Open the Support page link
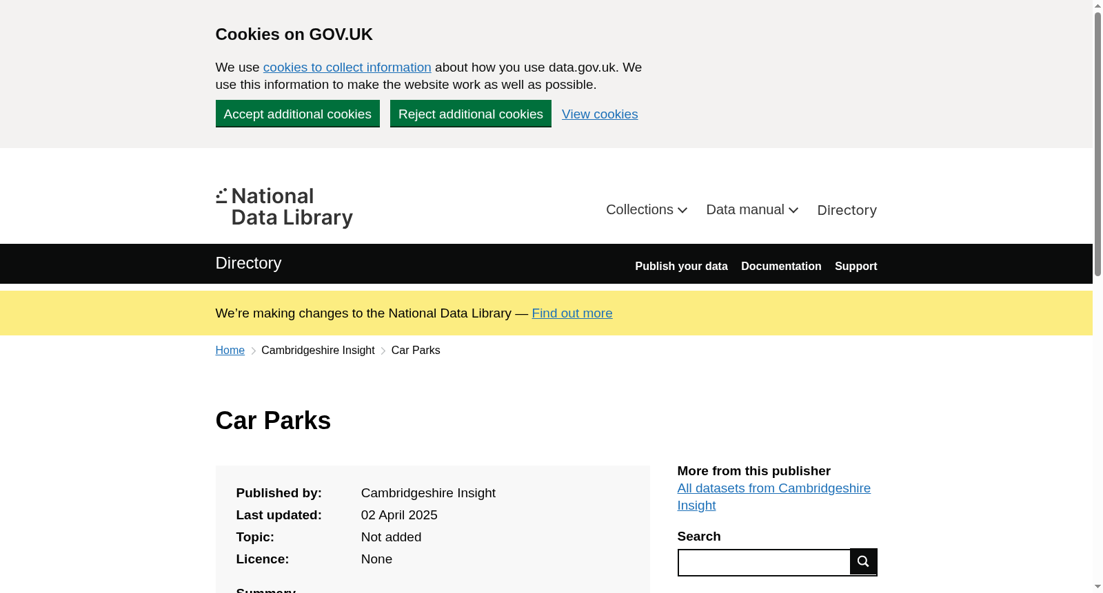The width and height of the screenshot is (1103, 593). 856,266
